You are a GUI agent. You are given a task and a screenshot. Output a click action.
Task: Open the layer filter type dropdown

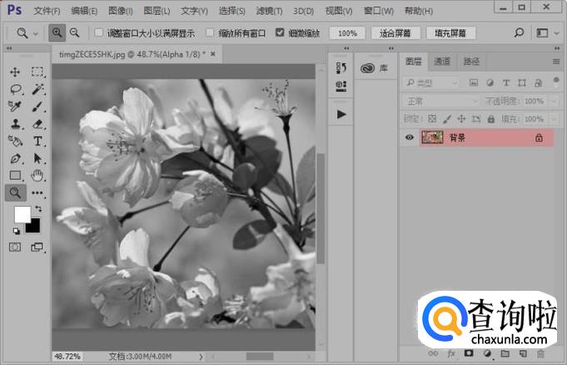tap(431, 82)
